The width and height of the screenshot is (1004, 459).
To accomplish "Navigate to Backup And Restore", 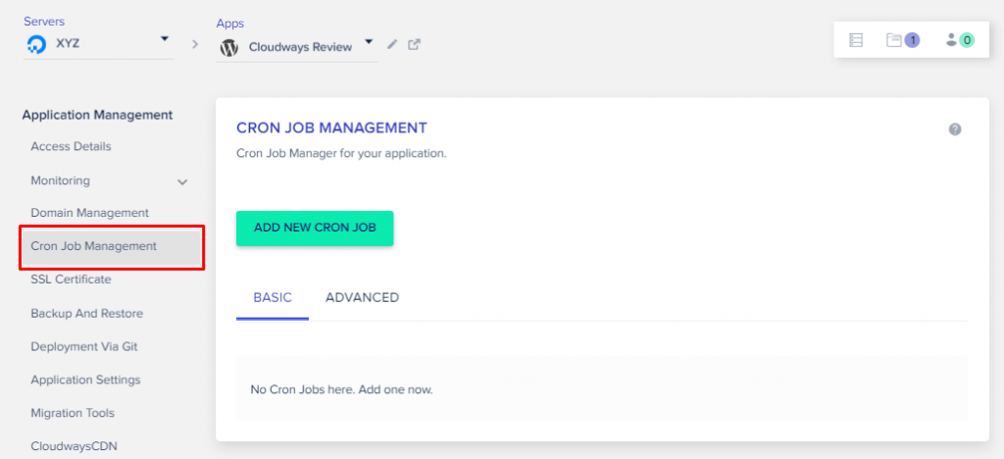I will click(86, 314).
